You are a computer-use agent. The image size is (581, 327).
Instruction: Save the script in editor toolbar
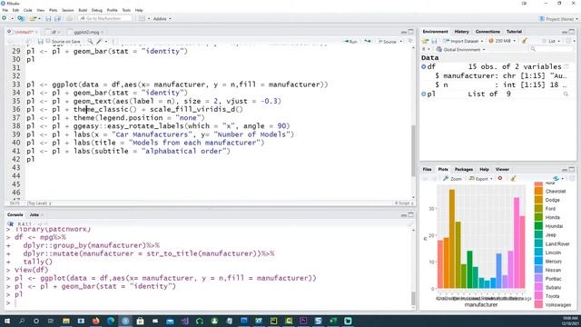tap(40, 42)
